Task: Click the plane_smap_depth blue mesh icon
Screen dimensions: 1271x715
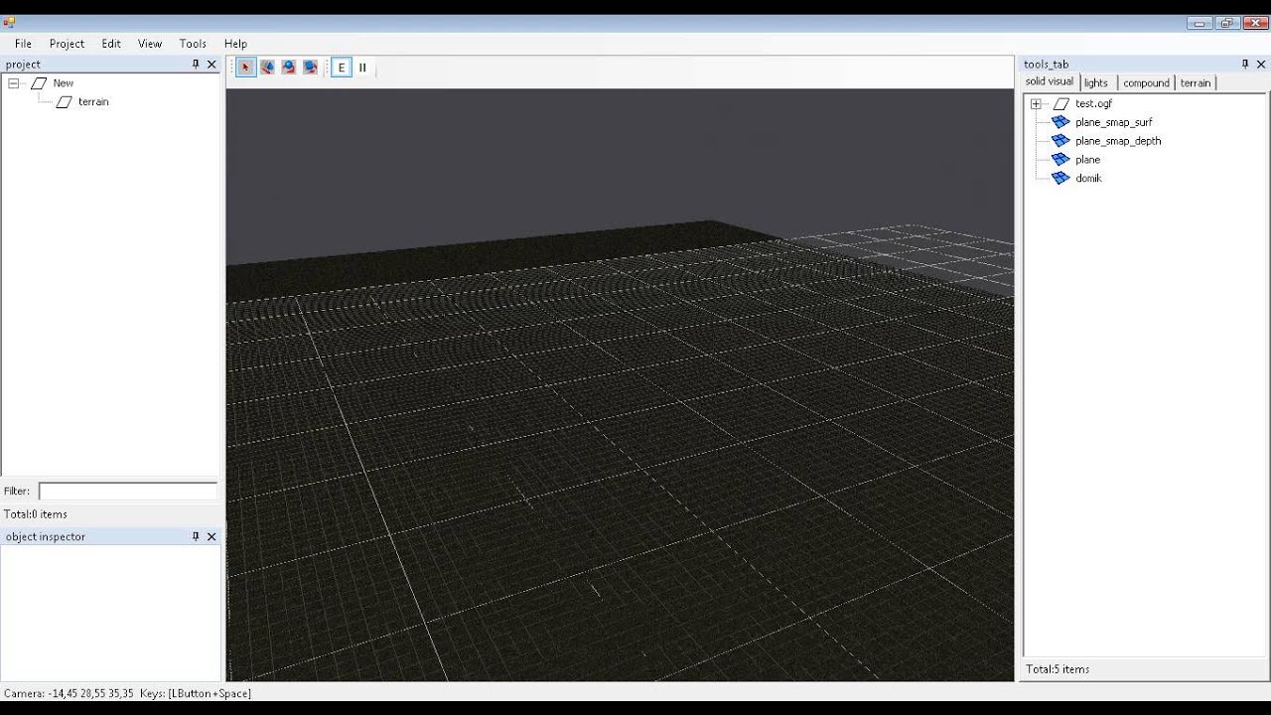Action: [x=1060, y=141]
